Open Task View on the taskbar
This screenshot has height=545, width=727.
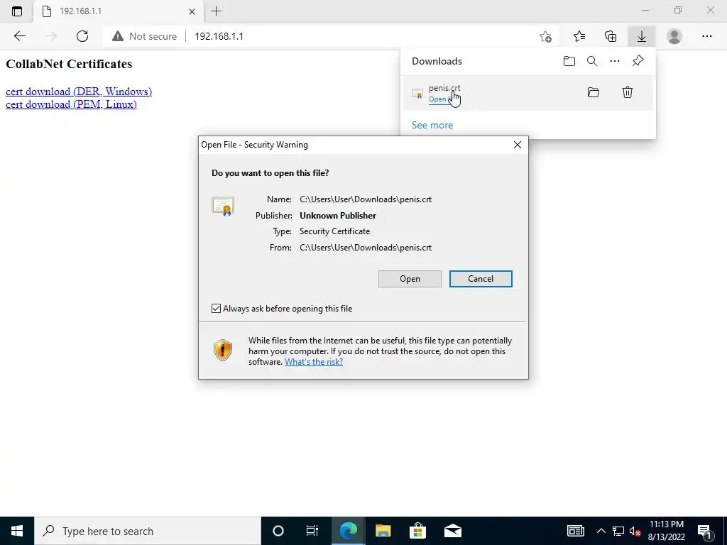coord(312,531)
